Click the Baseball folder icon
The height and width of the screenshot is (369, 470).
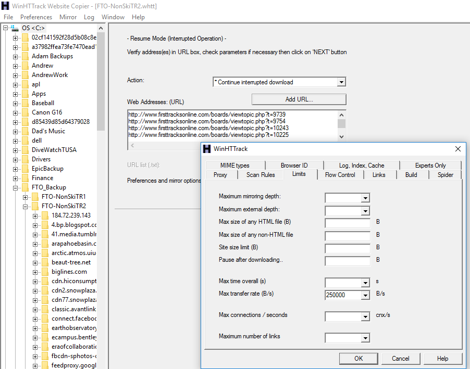pyautogui.click(x=25, y=103)
